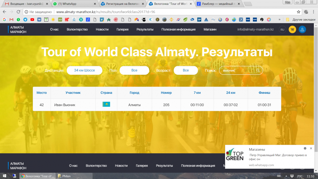The image size is (318, 179).
Task: Click the browser back arrow
Action: click(x=4, y=12)
